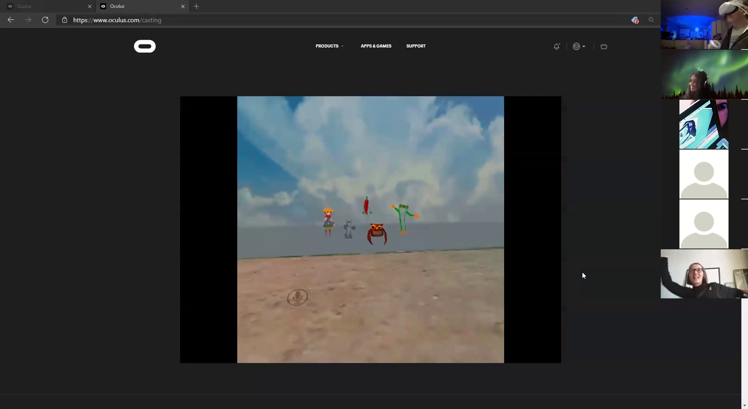Open a new browser tab

point(196,6)
